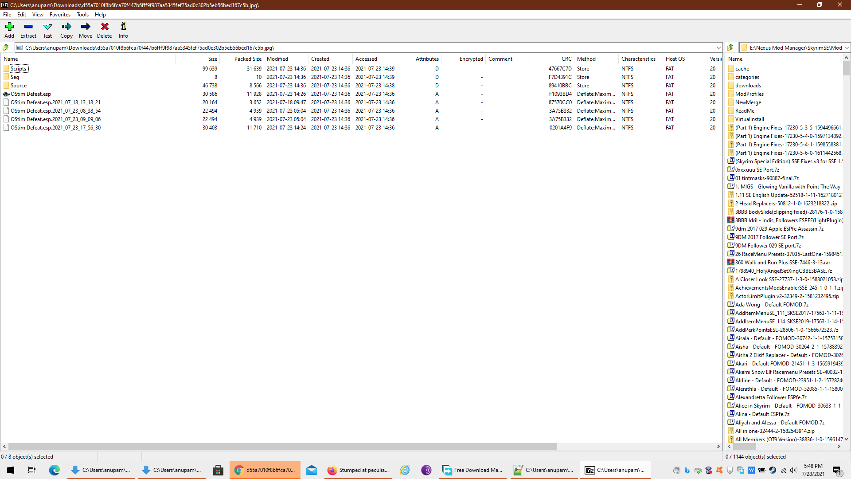Select 2 Head Replacers zip archive
This screenshot has height=479, width=851.
pos(786,204)
